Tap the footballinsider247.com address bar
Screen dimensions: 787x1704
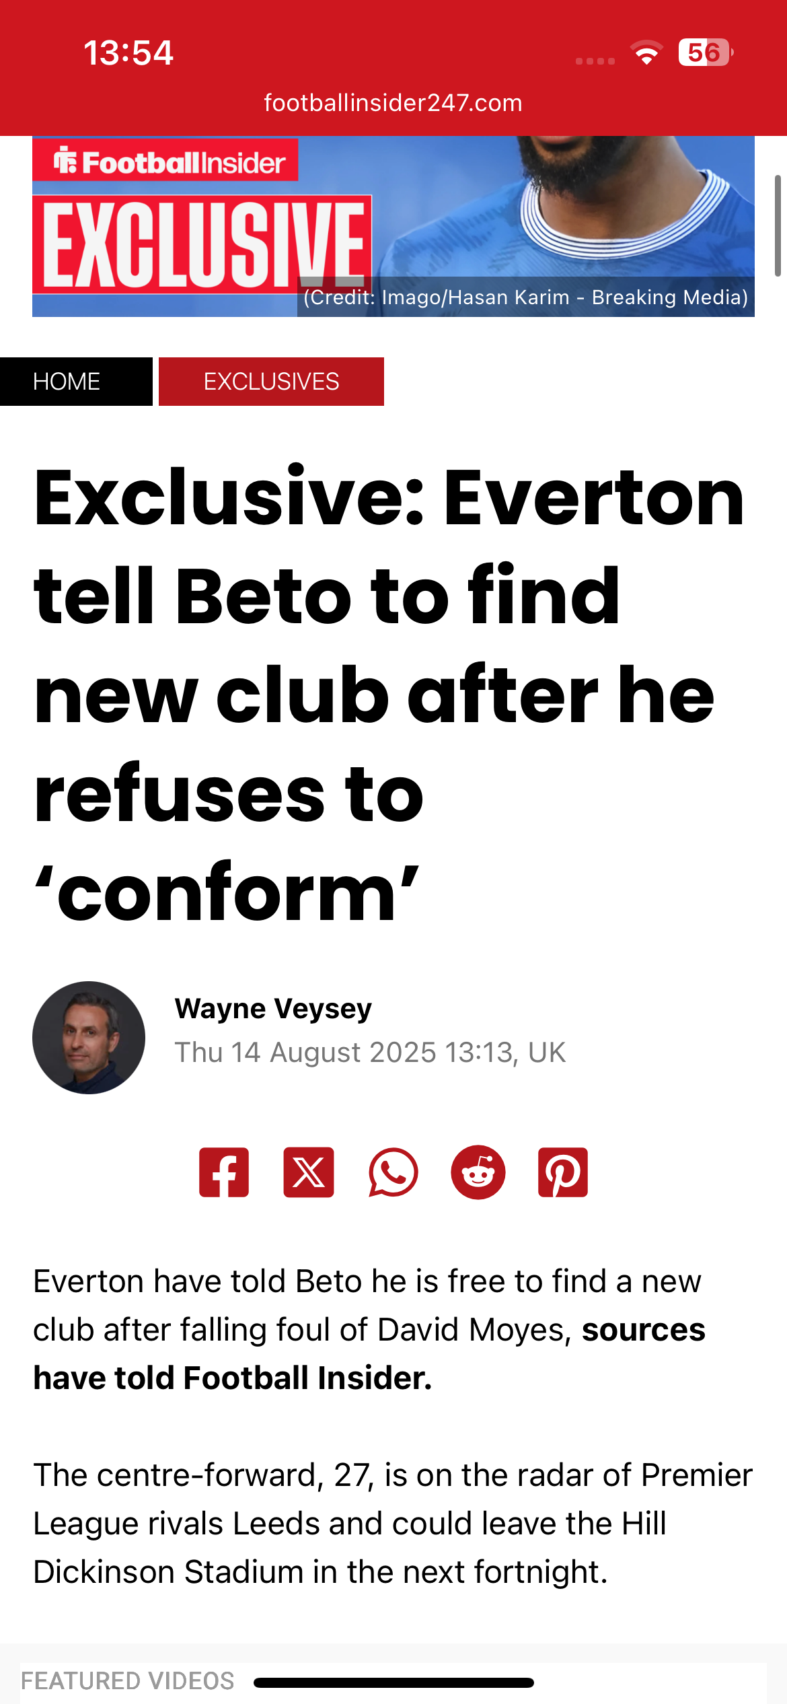394,103
